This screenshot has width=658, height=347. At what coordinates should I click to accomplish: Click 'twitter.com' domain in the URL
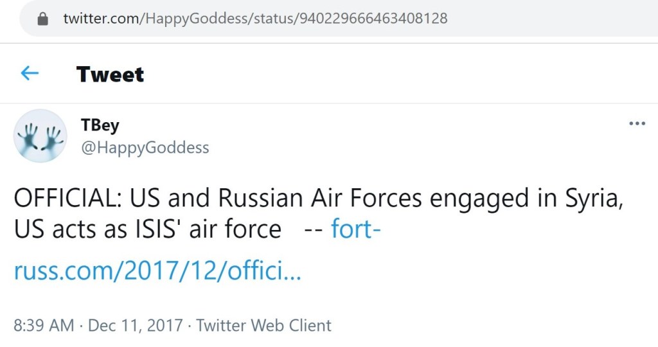[x=102, y=19]
